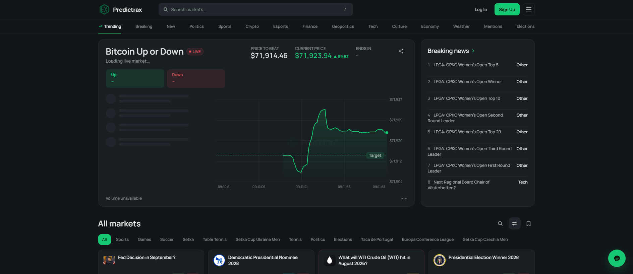Open LPGA Women's Open Third Round Leader
The width and height of the screenshot is (633, 274).
(470, 151)
